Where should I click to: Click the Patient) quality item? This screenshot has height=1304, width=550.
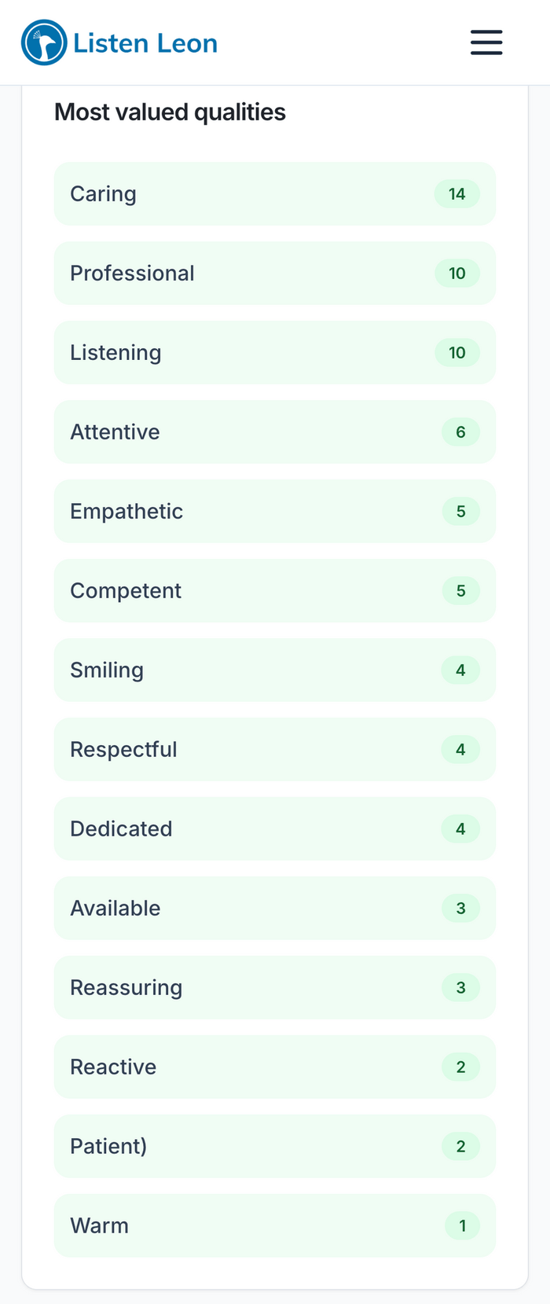[x=274, y=1147]
